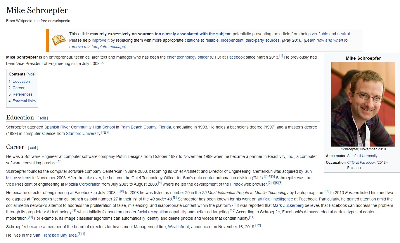The height and width of the screenshot is (243, 400).
Task: Open CTO link in infobox Occupation
Action: (x=351, y=163)
